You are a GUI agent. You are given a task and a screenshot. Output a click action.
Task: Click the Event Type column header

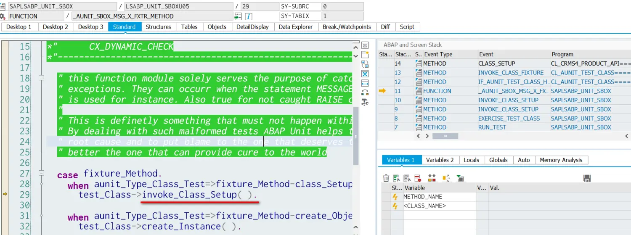coord(450,54)
